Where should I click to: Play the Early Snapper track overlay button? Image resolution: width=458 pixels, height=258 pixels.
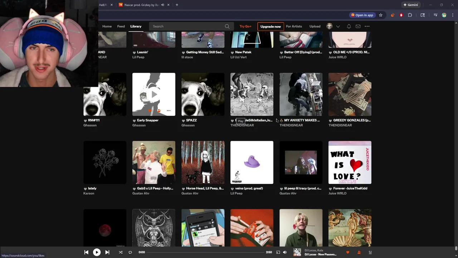point(154,95)
